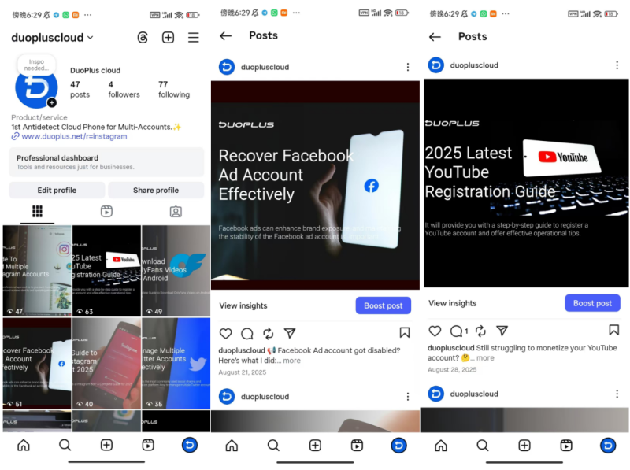This screenshot has height=470, width=630.
Task: Share the Facebook Ad account post via send icon
Action: click(290, 333)
